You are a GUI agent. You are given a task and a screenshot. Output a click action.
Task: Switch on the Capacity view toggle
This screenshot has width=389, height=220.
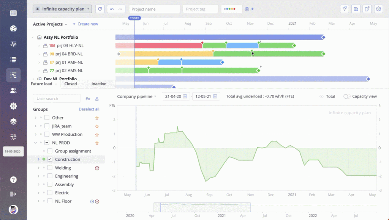coord(346,96)
